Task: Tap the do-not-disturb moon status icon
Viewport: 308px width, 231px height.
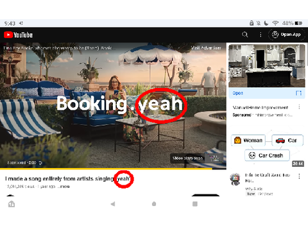Action: click(266, 23)
